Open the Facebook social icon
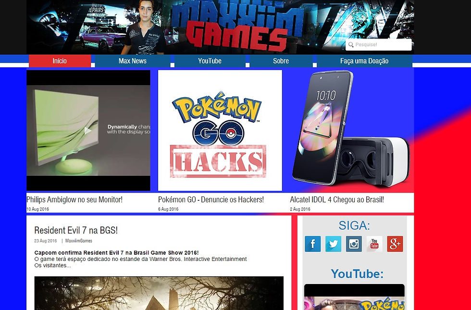Screen dimensions: 471x310 click(313, 244)
